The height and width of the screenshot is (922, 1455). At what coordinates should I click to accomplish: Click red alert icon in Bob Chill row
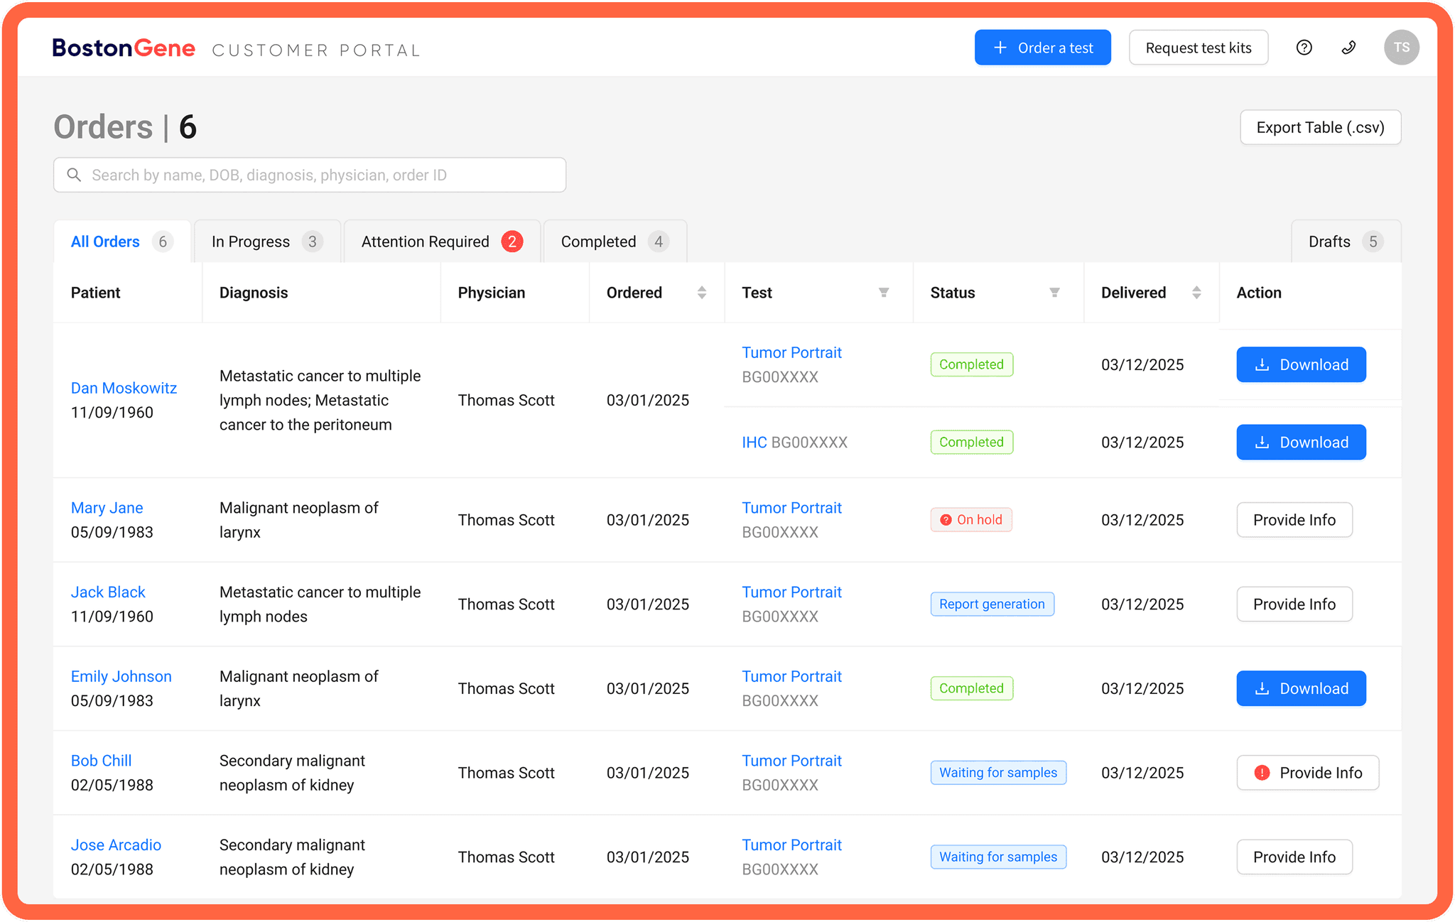point(1262,773)
